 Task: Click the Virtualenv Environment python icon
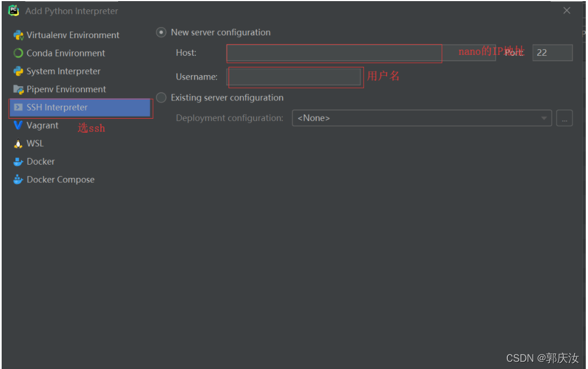pos(18,35)
